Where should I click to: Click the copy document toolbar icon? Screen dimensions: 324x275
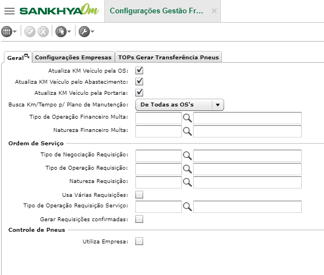(x=61, y=32)
